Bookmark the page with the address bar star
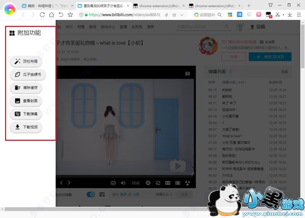 pyautogui.click(x=174, y=15)
